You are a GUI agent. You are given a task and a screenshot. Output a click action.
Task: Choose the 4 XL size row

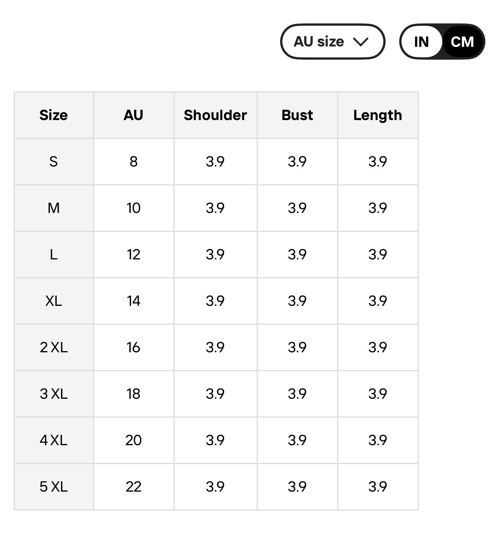[x=54, y=440]
